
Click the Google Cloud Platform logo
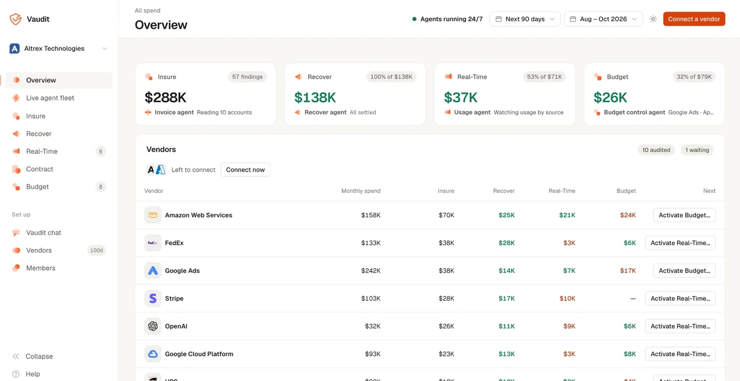click(153, 354)
